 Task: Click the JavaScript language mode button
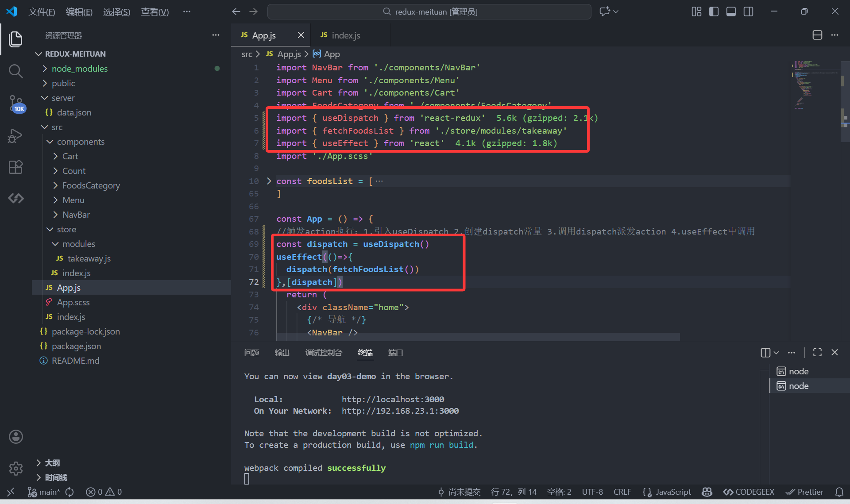click(673, 492)
